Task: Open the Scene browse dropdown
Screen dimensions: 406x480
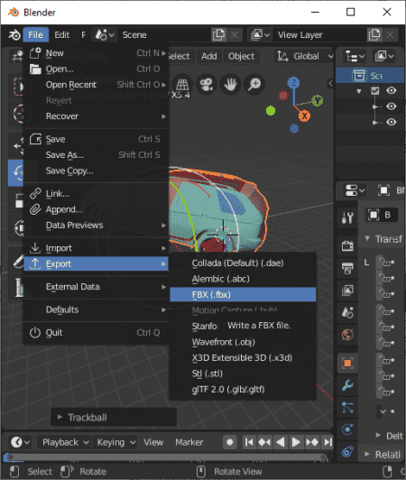Action: pos(105,35)
